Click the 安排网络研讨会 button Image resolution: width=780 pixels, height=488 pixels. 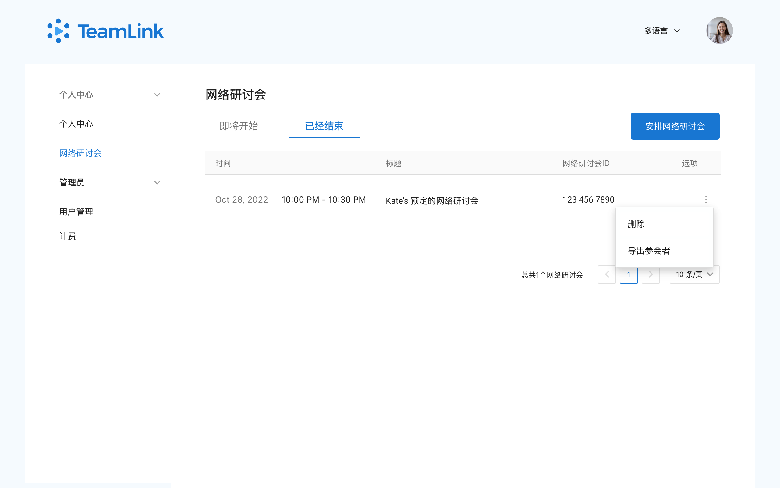pos(675,126)
